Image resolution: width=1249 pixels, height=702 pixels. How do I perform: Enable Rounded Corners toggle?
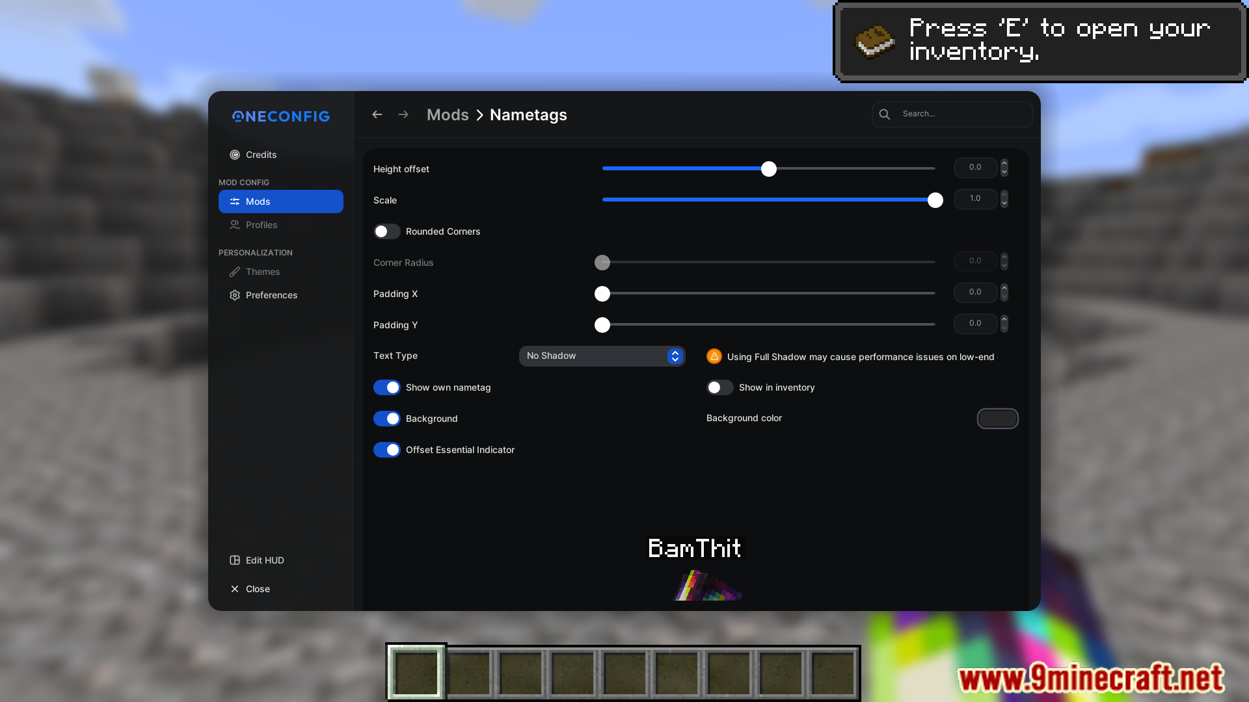(x=387, y=231)
